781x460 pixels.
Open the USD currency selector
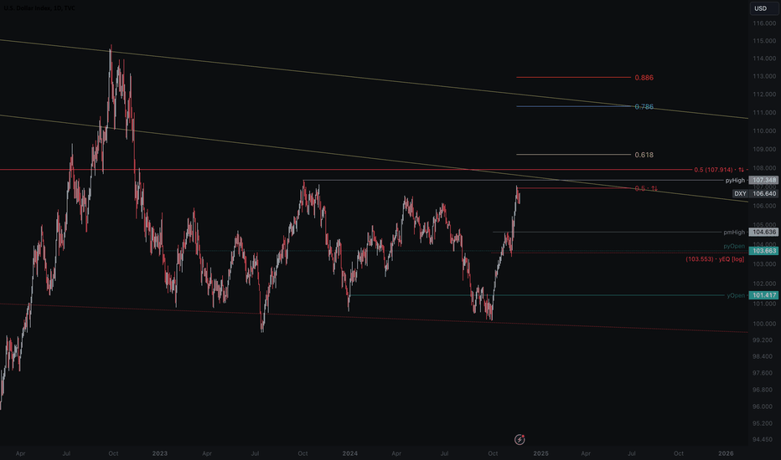coord(764,8)
